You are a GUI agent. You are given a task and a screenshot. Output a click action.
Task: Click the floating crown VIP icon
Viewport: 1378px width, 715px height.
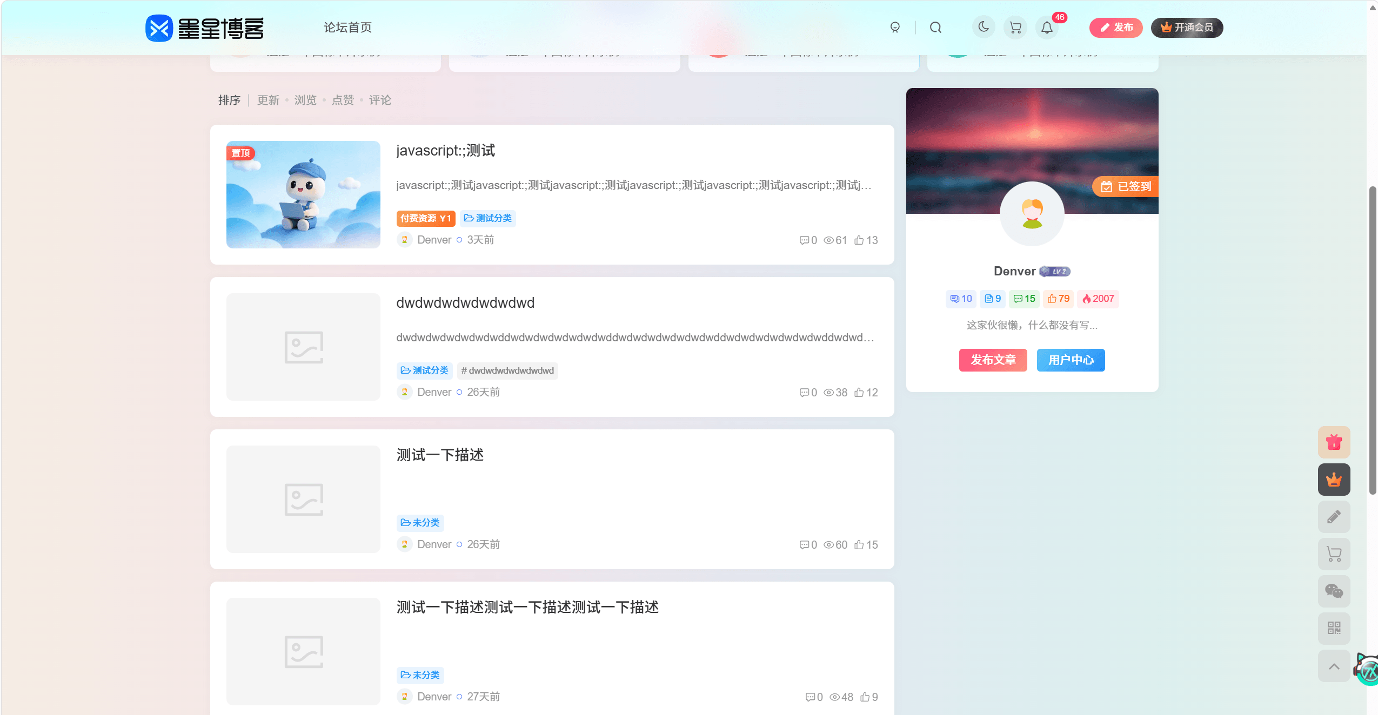[1334, 480]
